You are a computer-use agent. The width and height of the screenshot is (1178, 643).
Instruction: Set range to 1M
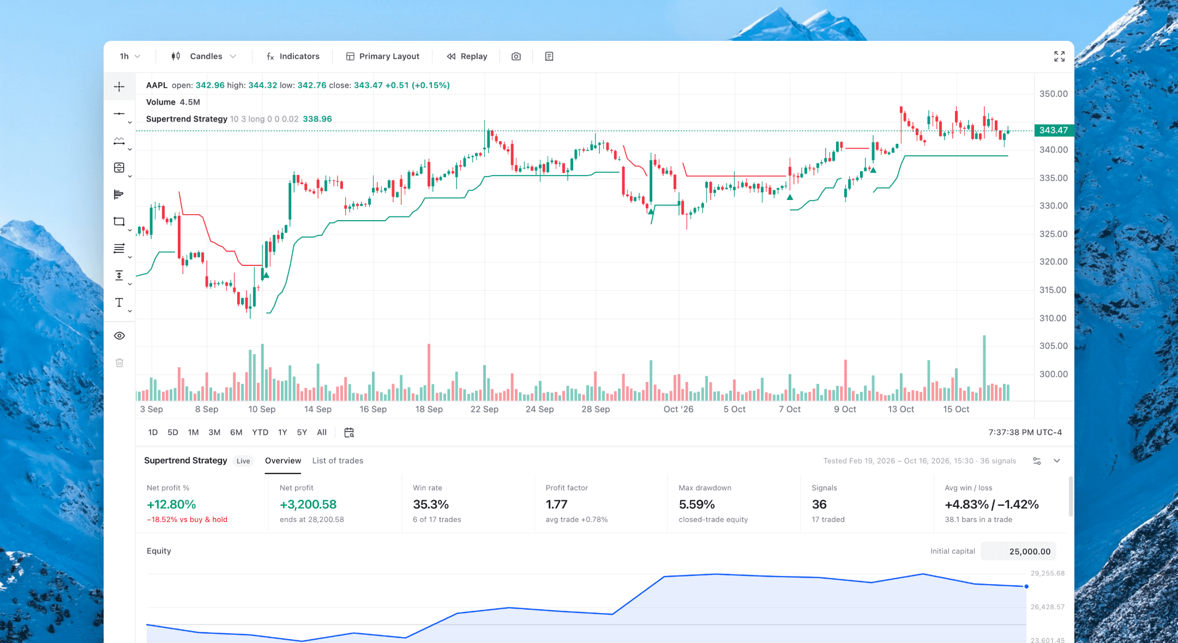(193, 432)
